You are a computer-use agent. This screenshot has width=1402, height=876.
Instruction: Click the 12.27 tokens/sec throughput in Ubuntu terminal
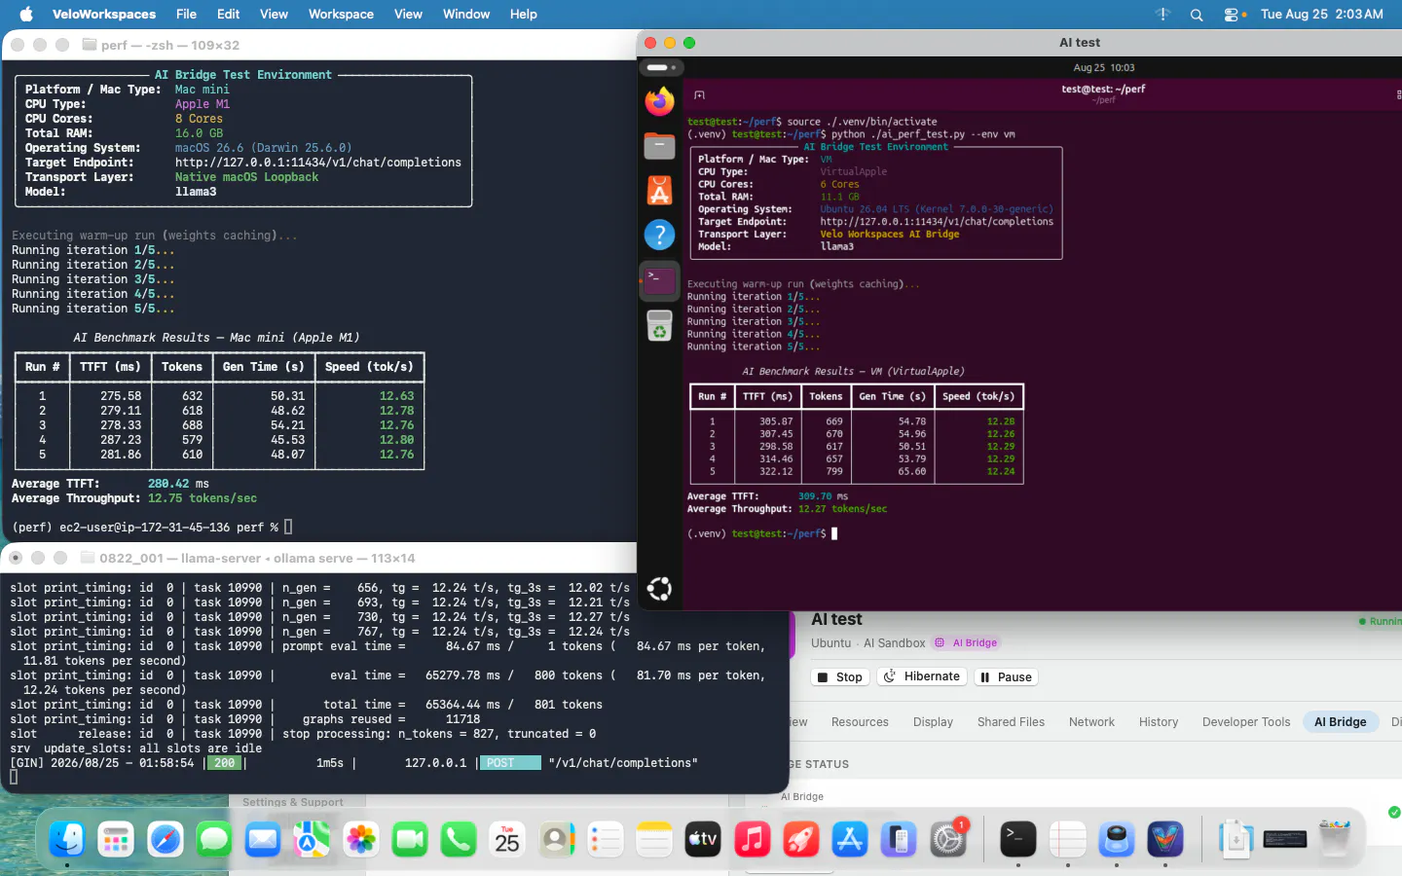(842, 509)
